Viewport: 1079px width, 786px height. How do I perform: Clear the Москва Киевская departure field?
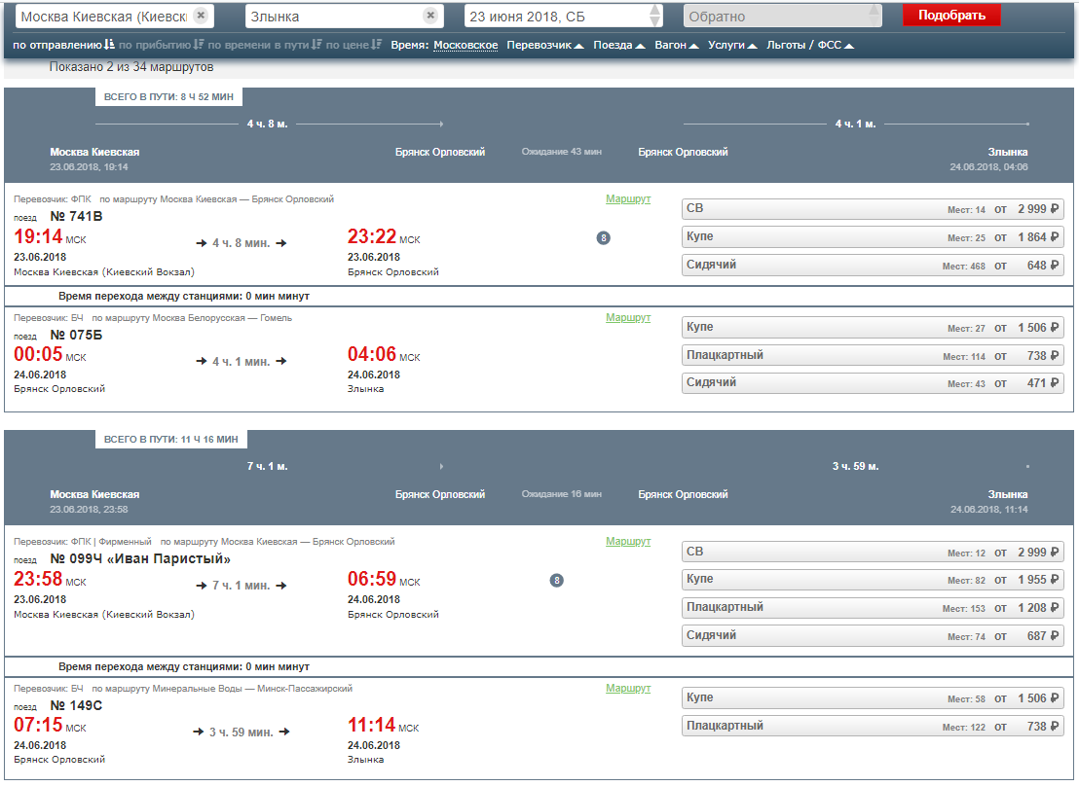coord(200,16)
